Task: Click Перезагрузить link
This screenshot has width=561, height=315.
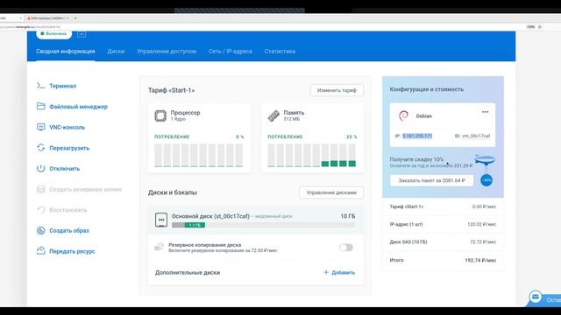Action: [x=69, y=148]
